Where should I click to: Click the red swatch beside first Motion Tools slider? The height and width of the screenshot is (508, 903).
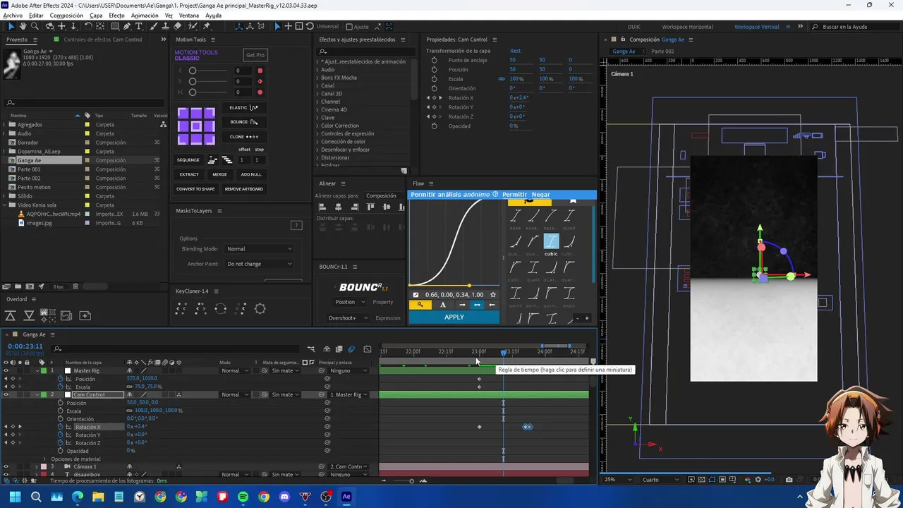(260, 71)
